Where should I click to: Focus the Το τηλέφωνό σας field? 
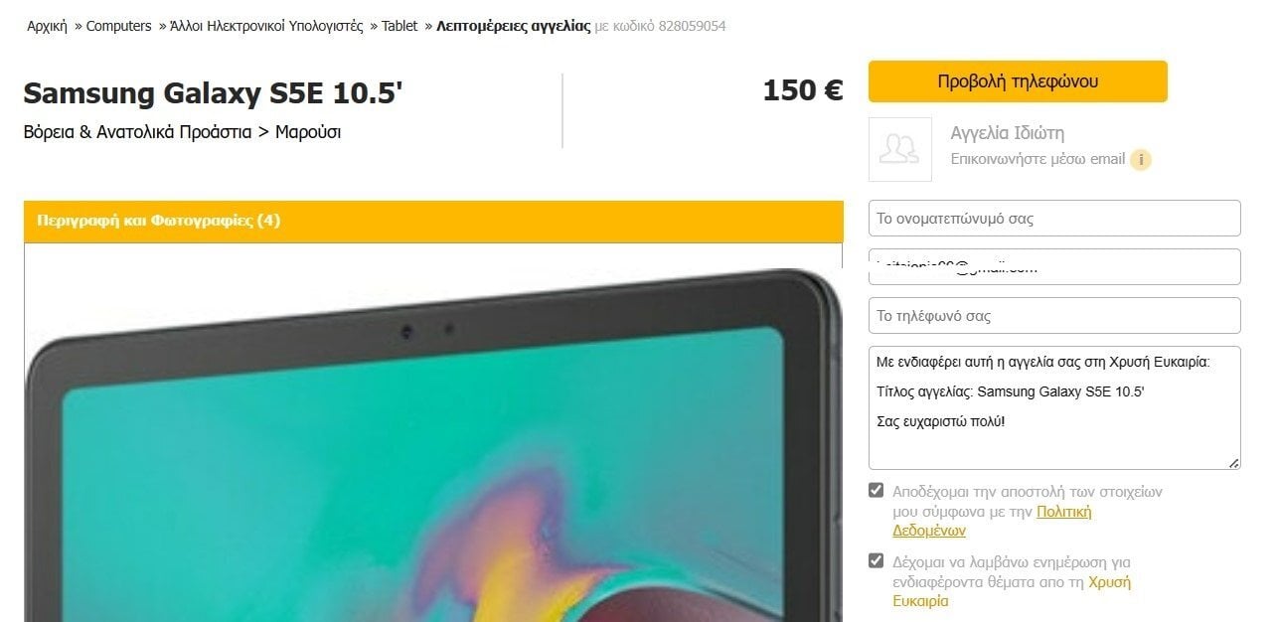coord(1054,316)
